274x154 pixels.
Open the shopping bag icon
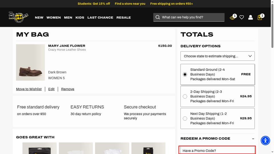click(260, 17)
